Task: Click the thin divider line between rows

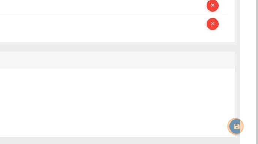Action: click(x=114, y=15)
